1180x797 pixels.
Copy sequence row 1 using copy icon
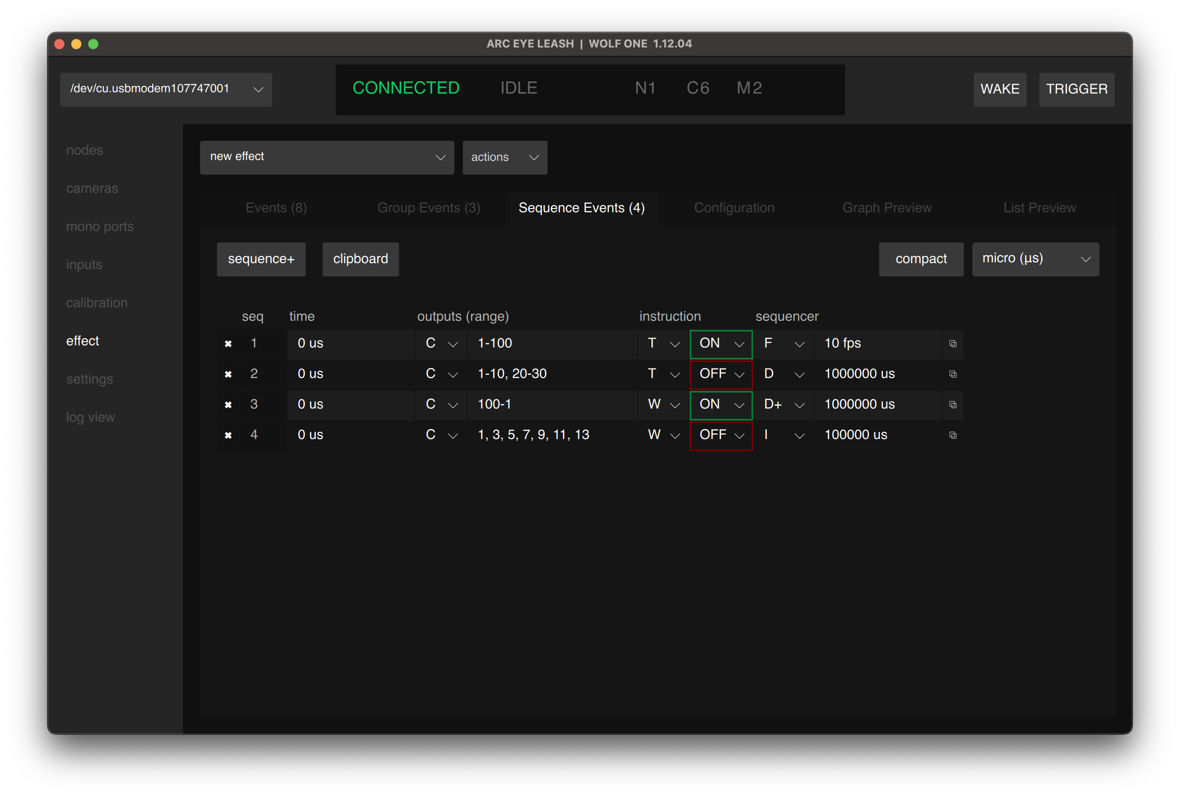952,344
